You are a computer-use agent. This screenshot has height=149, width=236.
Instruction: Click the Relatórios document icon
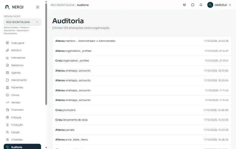tap(7, 65)
